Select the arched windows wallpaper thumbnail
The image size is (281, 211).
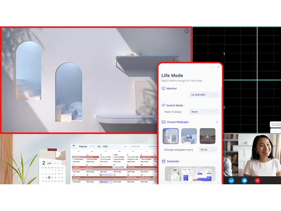[171, 136]
